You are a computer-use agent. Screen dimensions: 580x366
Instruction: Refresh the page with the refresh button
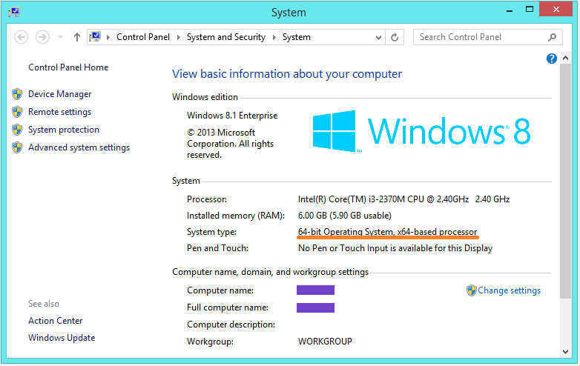click(395, 37)
